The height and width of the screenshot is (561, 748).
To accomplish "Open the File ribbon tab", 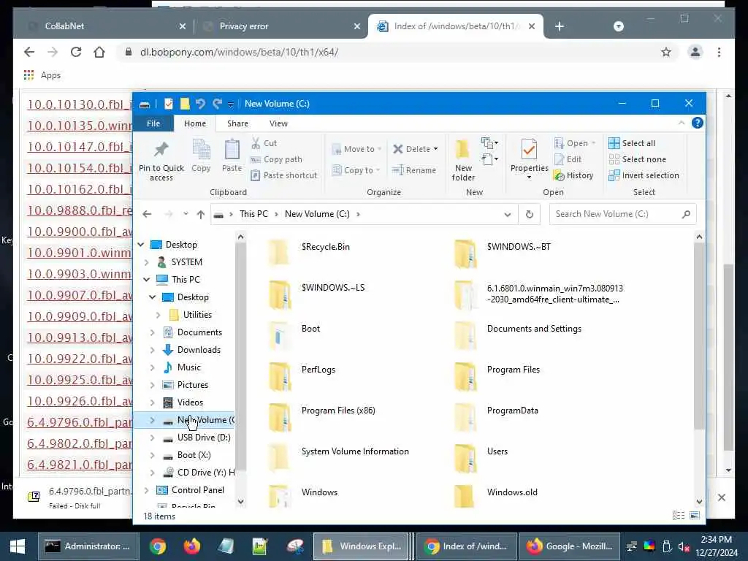I will tap(153, 123).
